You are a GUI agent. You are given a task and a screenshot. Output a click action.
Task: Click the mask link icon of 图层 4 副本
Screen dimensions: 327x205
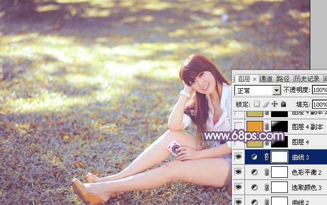266,127
